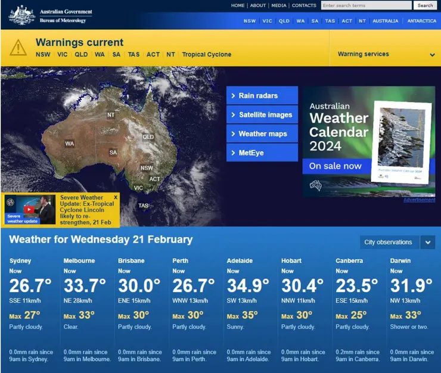Click the NT label on the map
Viewport: 441px width, 373px height.
[111, 115]
